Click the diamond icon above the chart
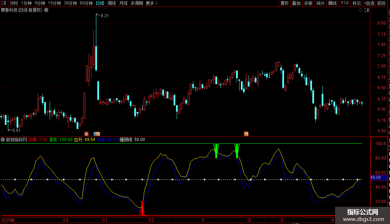The image size is (390, 224). pyautogui.click(x=360, y=10)
